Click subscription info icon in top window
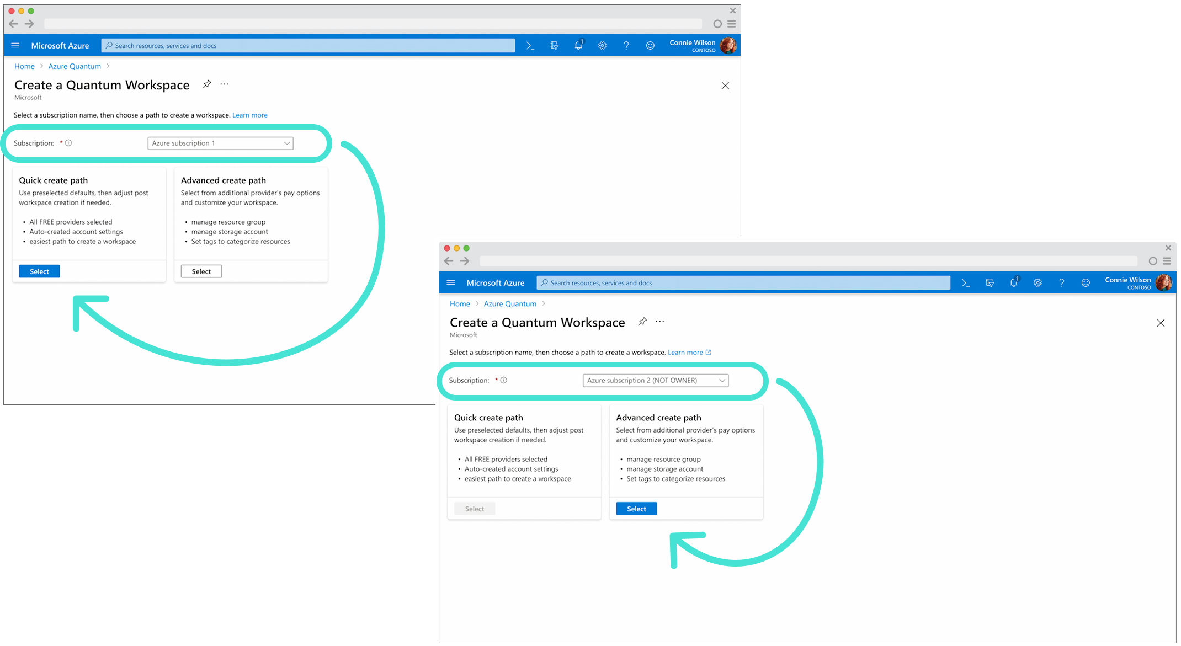1181x646 pixels. click(x=68, y=143)
